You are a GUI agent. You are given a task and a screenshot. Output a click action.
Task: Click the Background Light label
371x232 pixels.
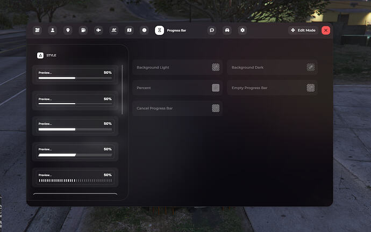tap(153, 67)
